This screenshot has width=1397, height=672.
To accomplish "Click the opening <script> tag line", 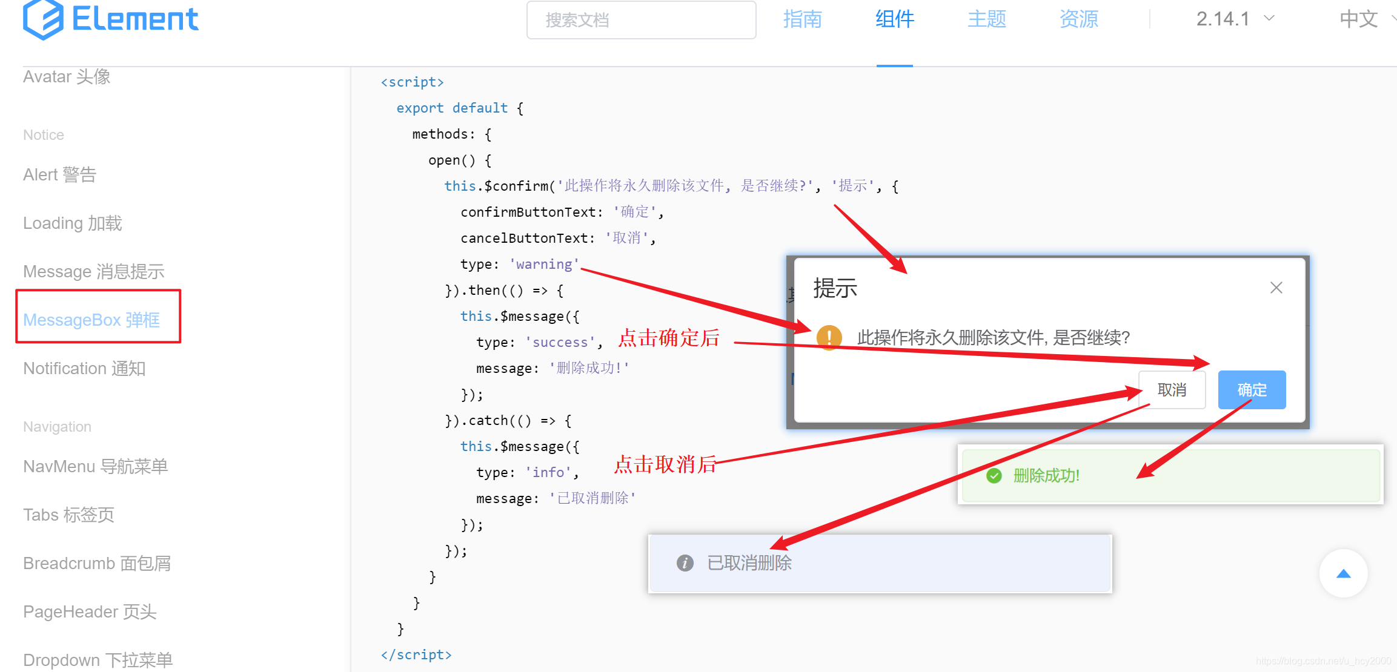I will click(412, 82).
